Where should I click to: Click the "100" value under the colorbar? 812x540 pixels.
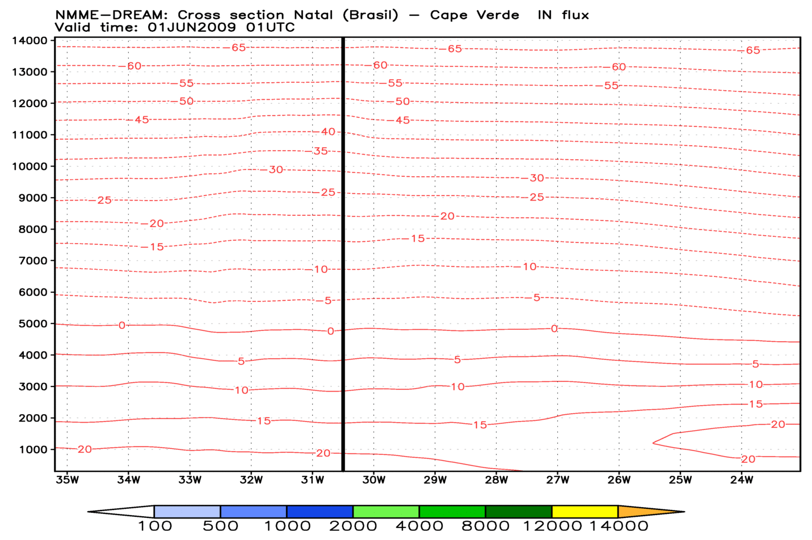pos(155,526)
